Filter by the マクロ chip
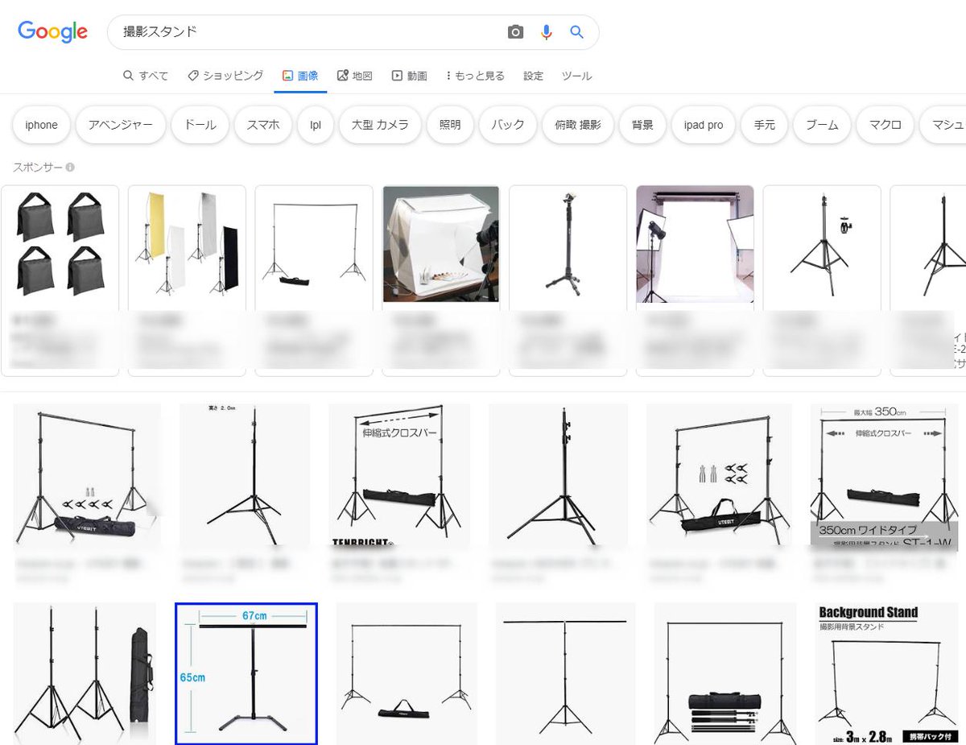This screenshot has height=745, width=966. 885,125
